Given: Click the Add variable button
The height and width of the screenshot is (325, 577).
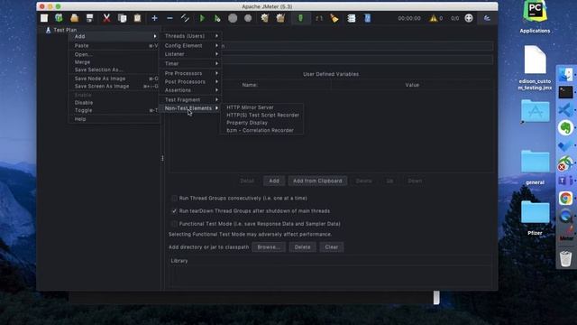Looking at the screenshot, I should [x=274, y=181].
